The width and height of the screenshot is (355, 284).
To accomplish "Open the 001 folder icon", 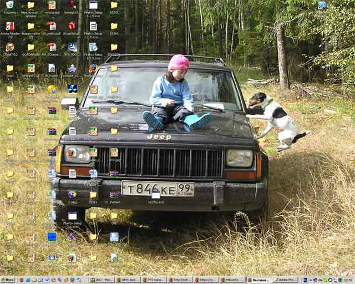I will (x=114, y=216).
